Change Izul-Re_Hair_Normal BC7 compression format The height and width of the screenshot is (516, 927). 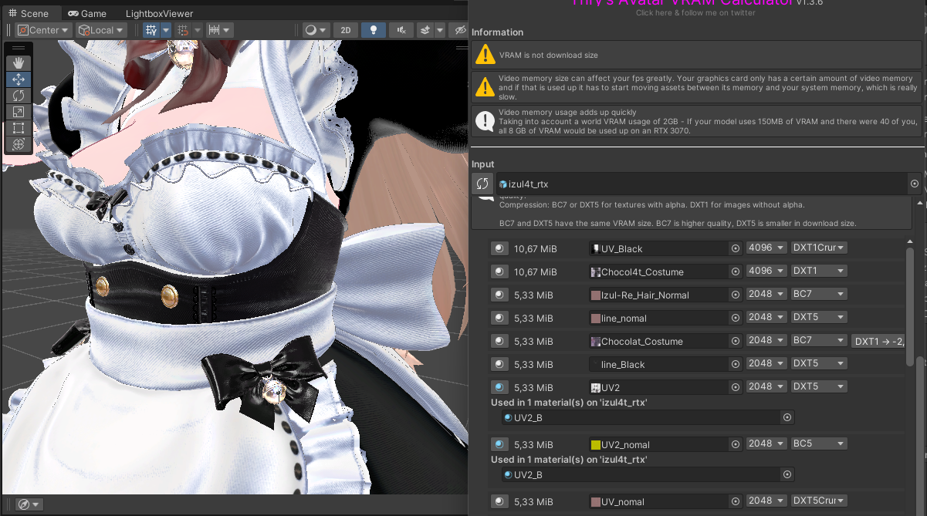[819, 295]
